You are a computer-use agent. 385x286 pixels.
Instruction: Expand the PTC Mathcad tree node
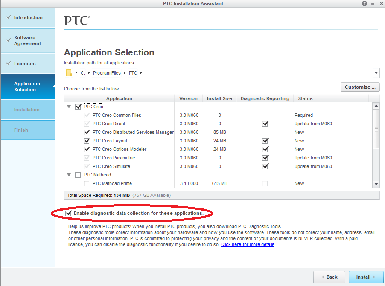pos(69,175)
